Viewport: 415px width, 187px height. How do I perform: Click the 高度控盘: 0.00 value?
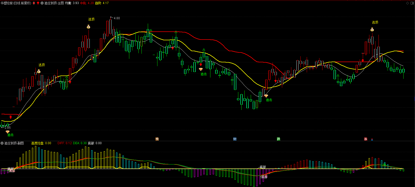41,143
